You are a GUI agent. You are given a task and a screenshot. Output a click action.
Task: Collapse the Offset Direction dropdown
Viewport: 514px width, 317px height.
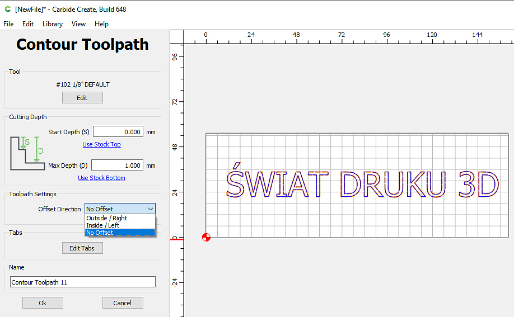pyautogui.click(x=120, y=209)
